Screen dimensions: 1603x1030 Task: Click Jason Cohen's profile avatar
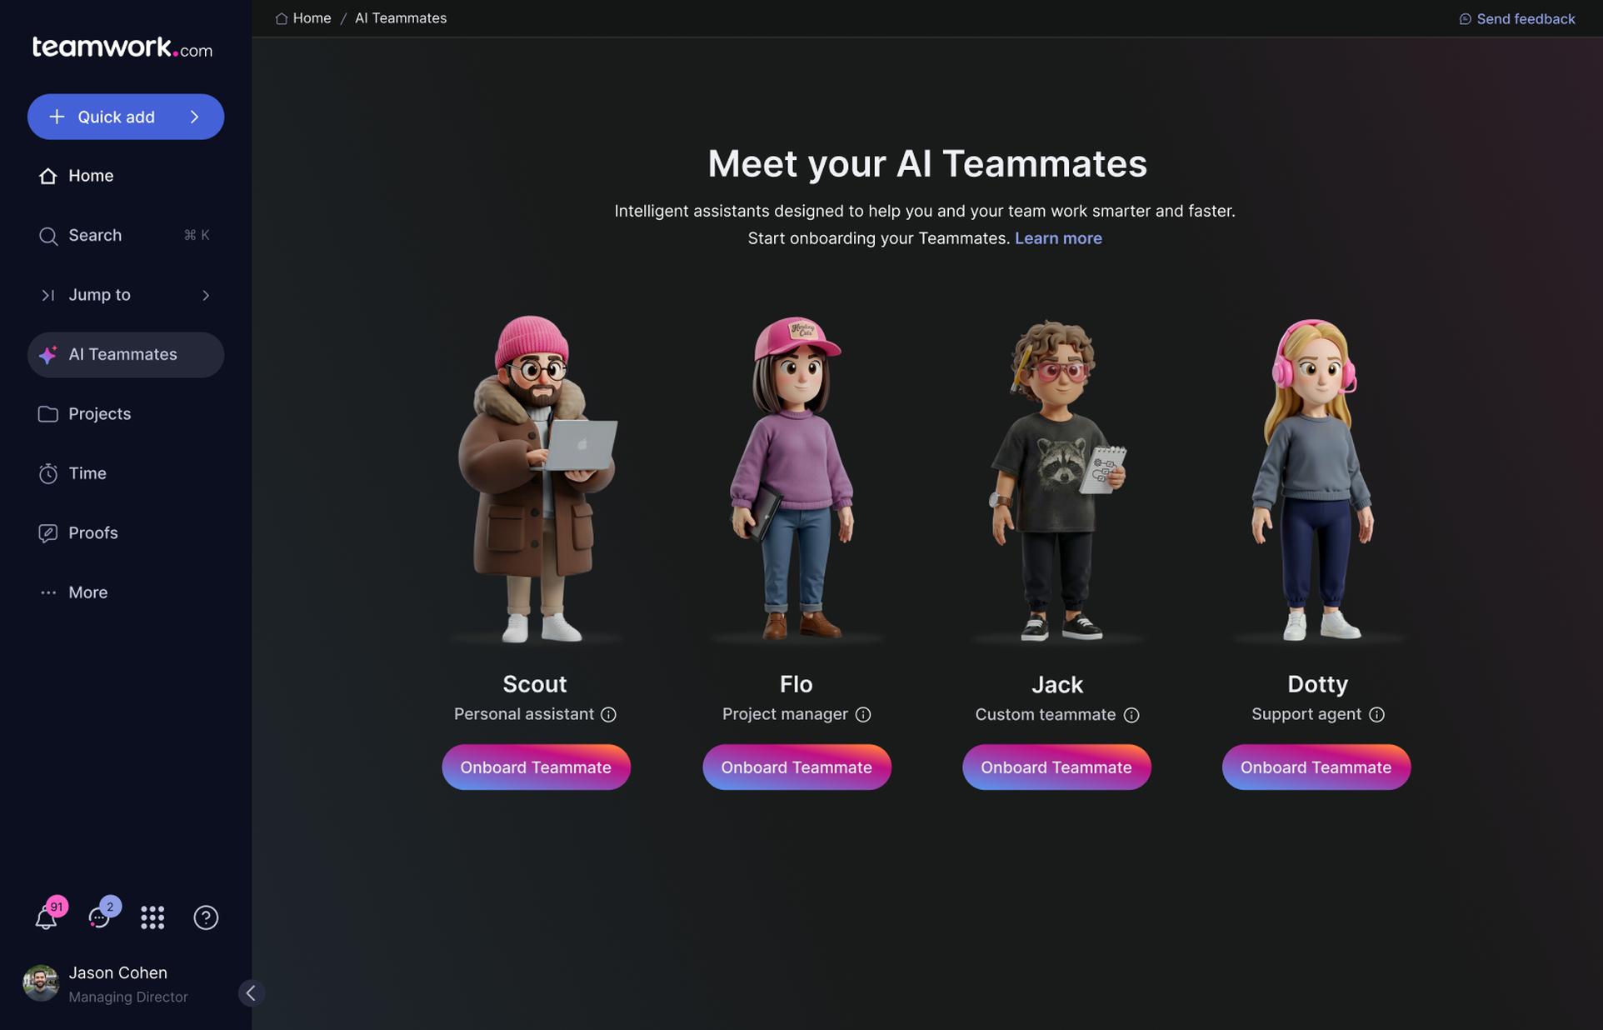pos(41,983)
